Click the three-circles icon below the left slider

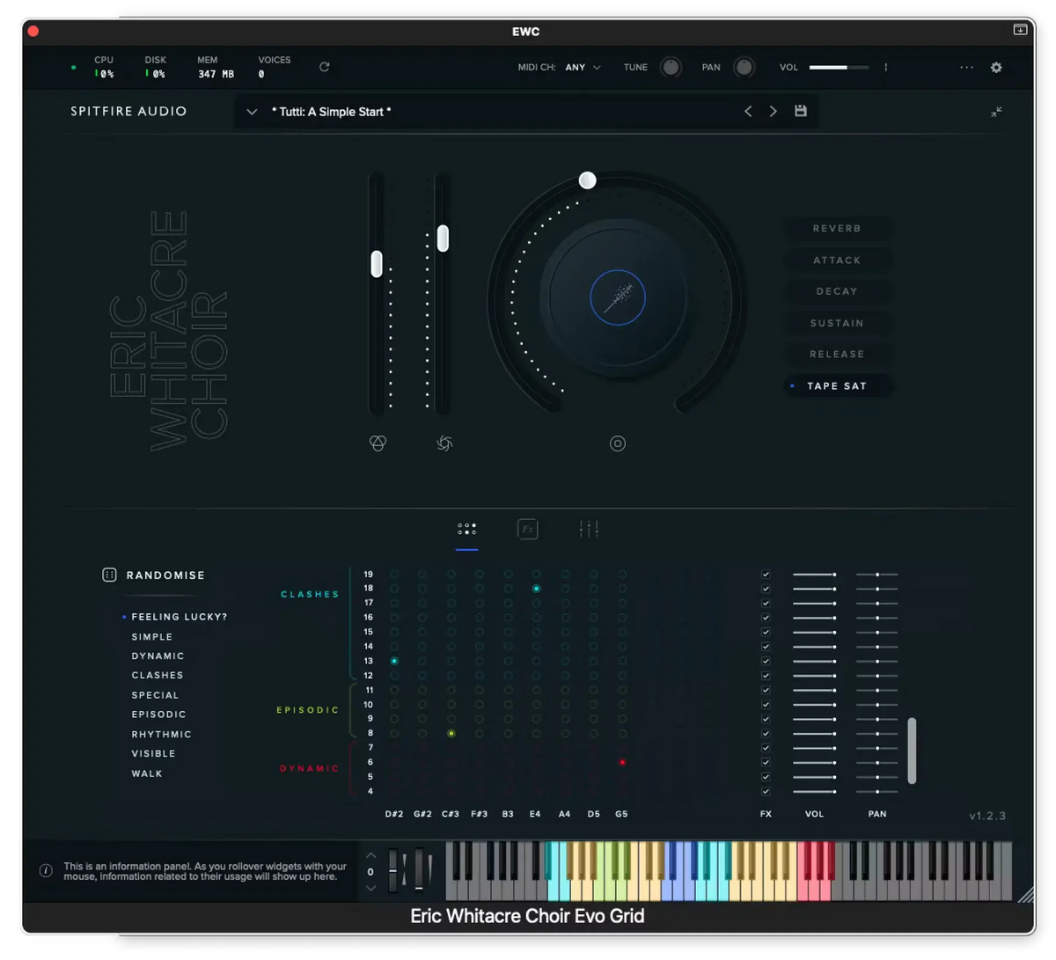378,443
